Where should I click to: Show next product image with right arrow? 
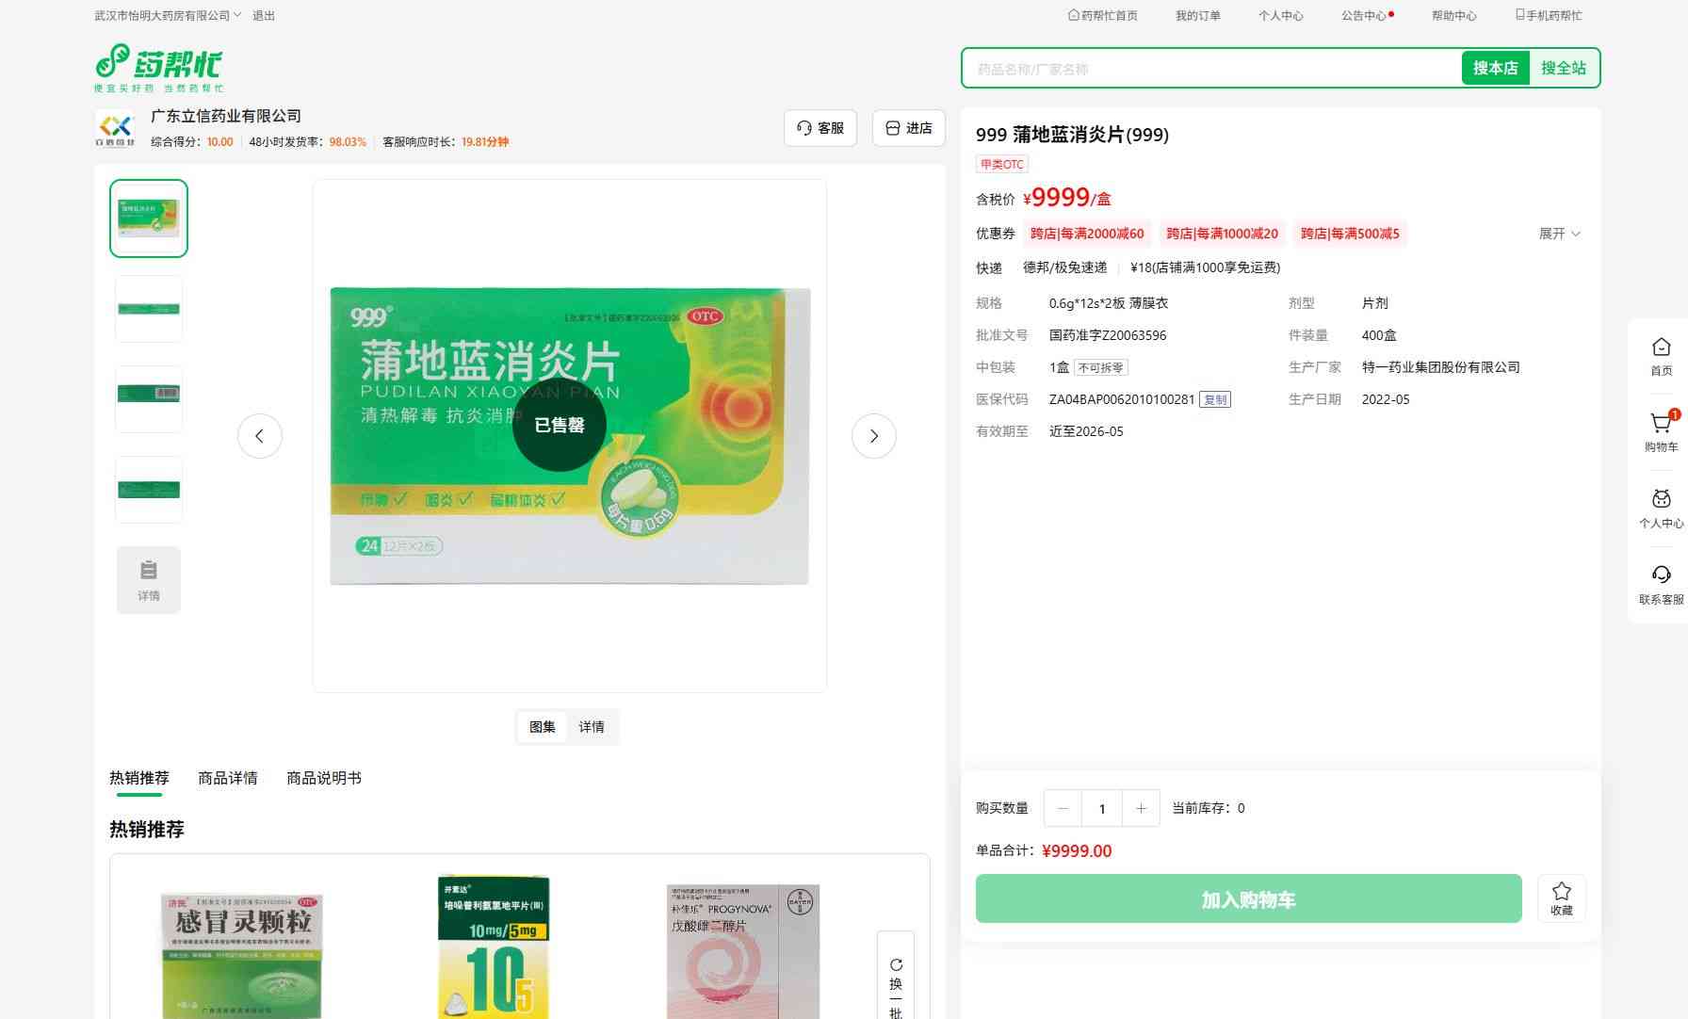pyautogui.click(x=873, y=436)
